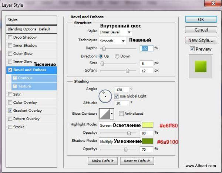Check the Satin effect checkbox

pyautogui.click(x=10, y=94)
